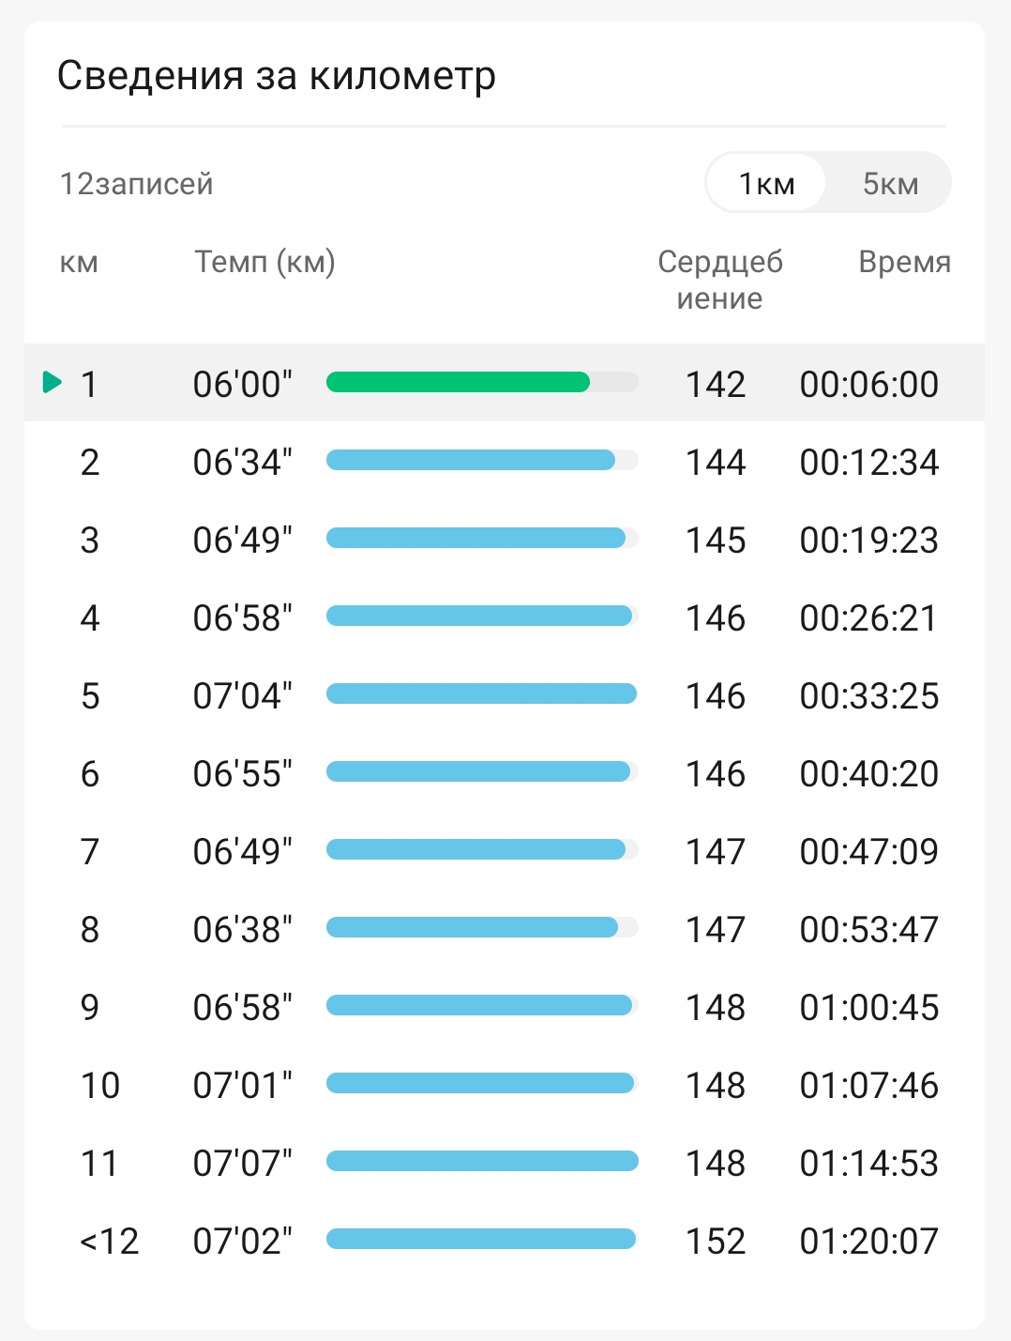Image resolution: width=1011 pixels, height=1341 pixels.
Task: Click the green pace bar for kilometer 1
Action: tap(458, 382)
